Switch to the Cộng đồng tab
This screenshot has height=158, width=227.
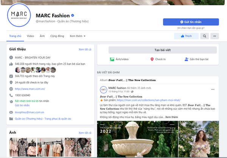(57, 36)
